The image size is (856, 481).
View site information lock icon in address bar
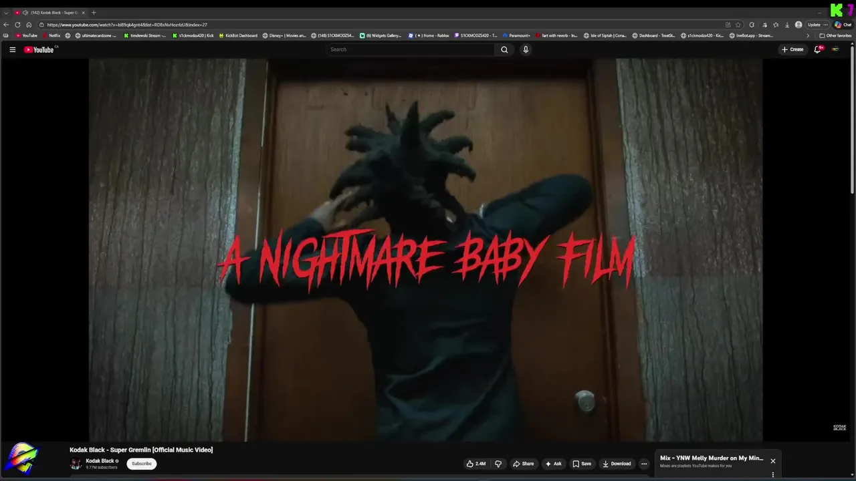click(x=41, y=25)
